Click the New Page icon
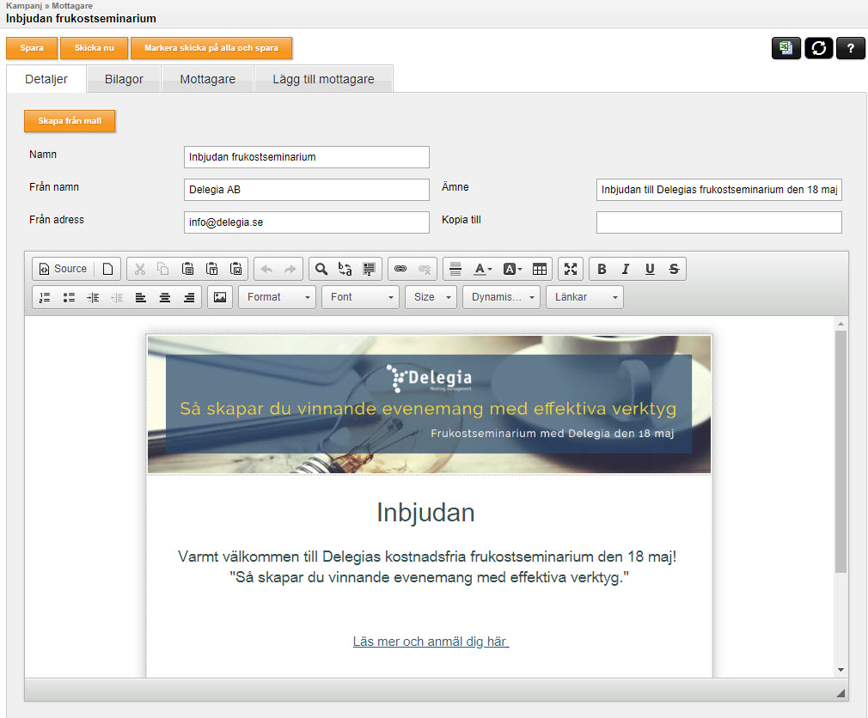Screen dimensions: 868x718 (108, 269)
